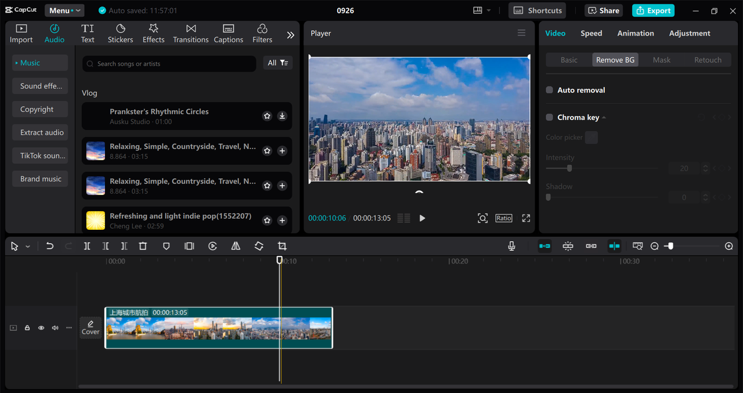The image size is (743, 393).
Task: Zoom out the timeline with minus icon
Action: (x=655, y=246)
